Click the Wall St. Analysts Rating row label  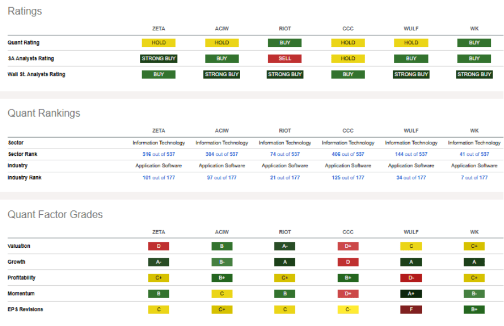click(x=36, y=74)
